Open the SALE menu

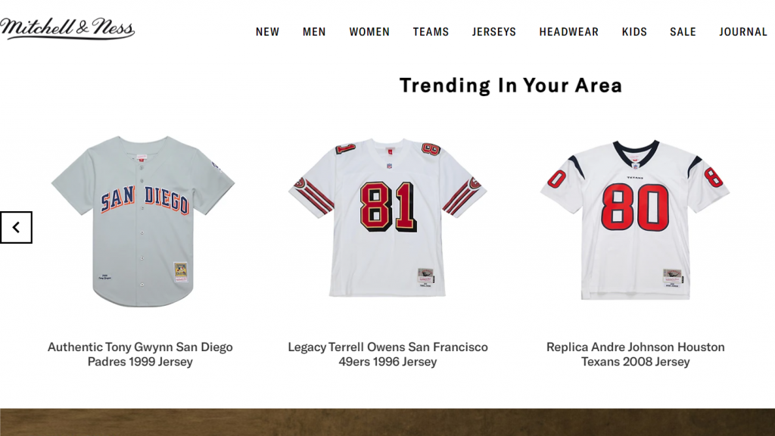(x=683, y=32)
